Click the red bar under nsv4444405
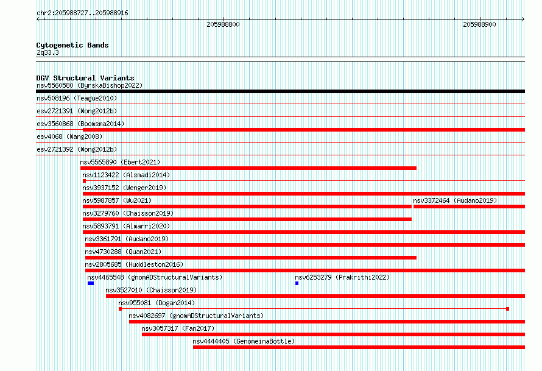This screenshot has width=542, height=371. [359, 347]
